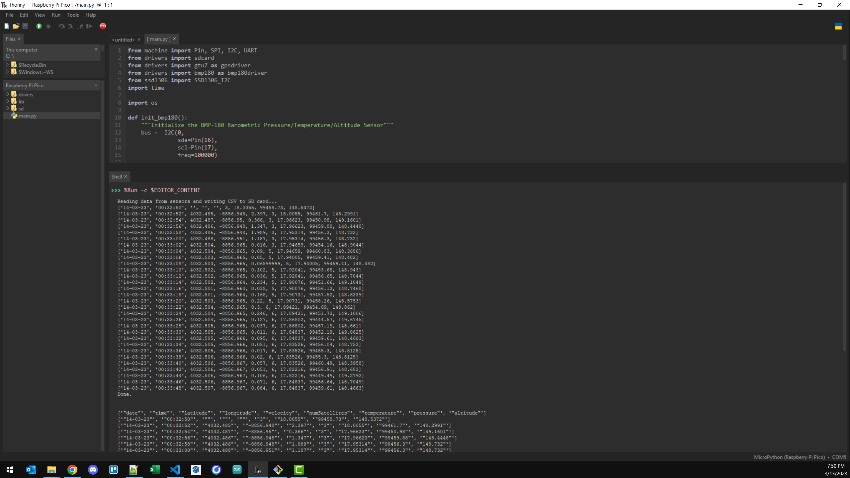Expand the lib folder on Pico

click(8, 101)
